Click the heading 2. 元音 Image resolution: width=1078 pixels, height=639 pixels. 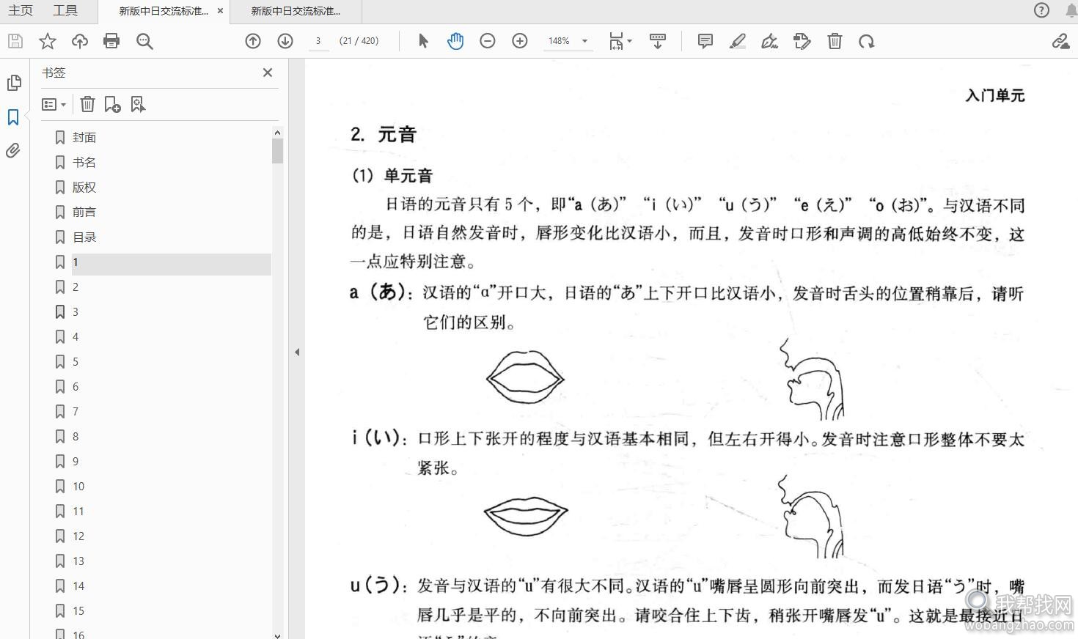point(384,134)
